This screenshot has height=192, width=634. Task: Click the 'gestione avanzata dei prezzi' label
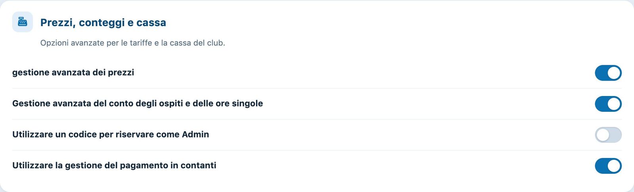click(73, 73)
